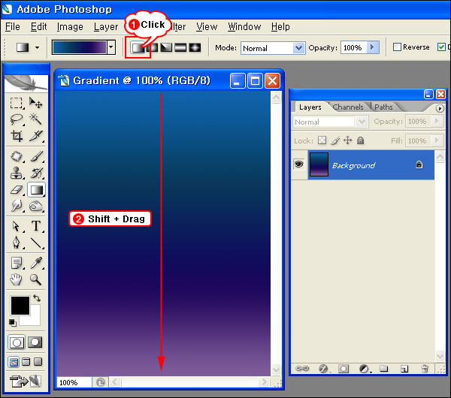
Task: Open the File menu
Action: tap(13, 27)
